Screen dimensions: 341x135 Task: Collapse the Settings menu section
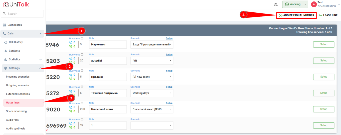40,68
